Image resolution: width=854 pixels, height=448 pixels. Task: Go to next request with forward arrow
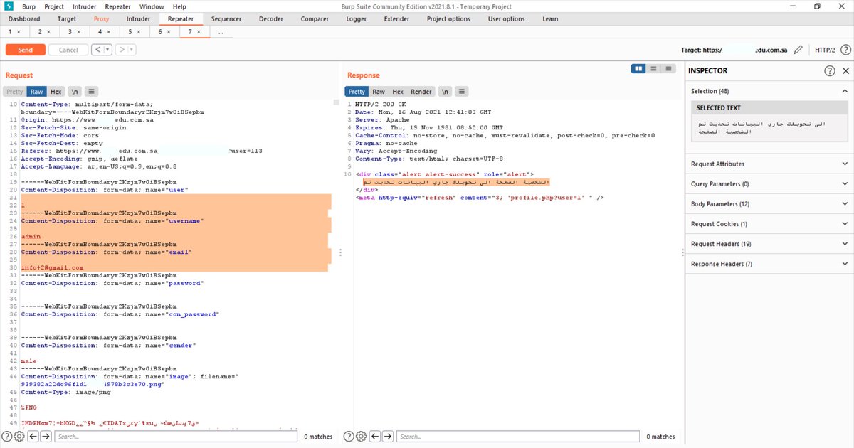(122, 50)
